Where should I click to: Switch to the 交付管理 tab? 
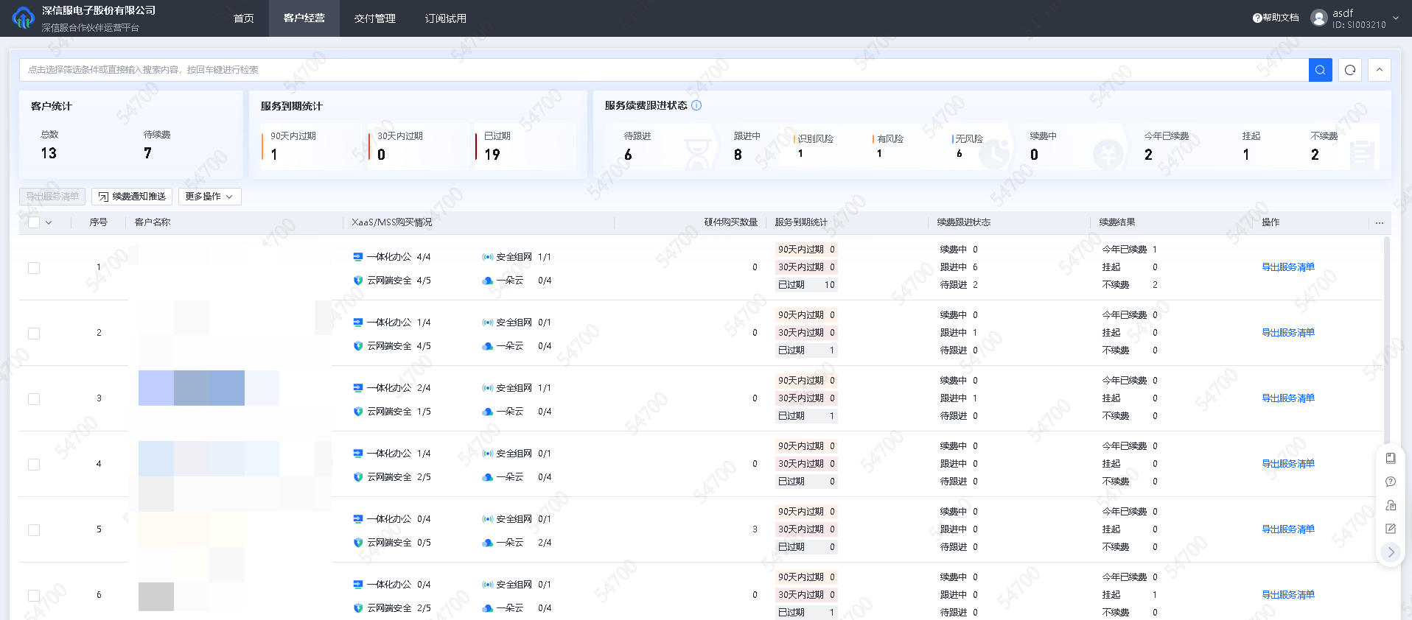(374, 18)
